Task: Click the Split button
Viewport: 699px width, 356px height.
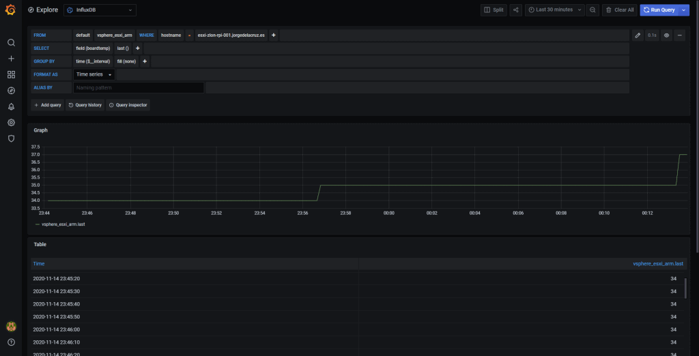Action: (494, 10)
